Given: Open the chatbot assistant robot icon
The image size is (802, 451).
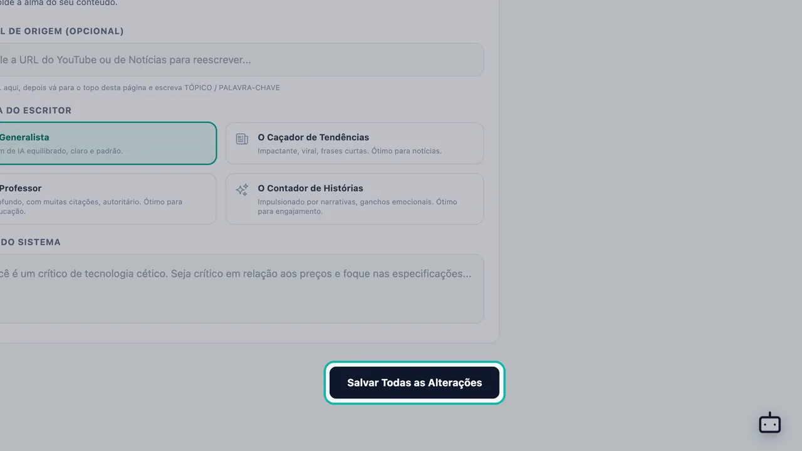Looking at the screenshot, I should coord(769,423).
